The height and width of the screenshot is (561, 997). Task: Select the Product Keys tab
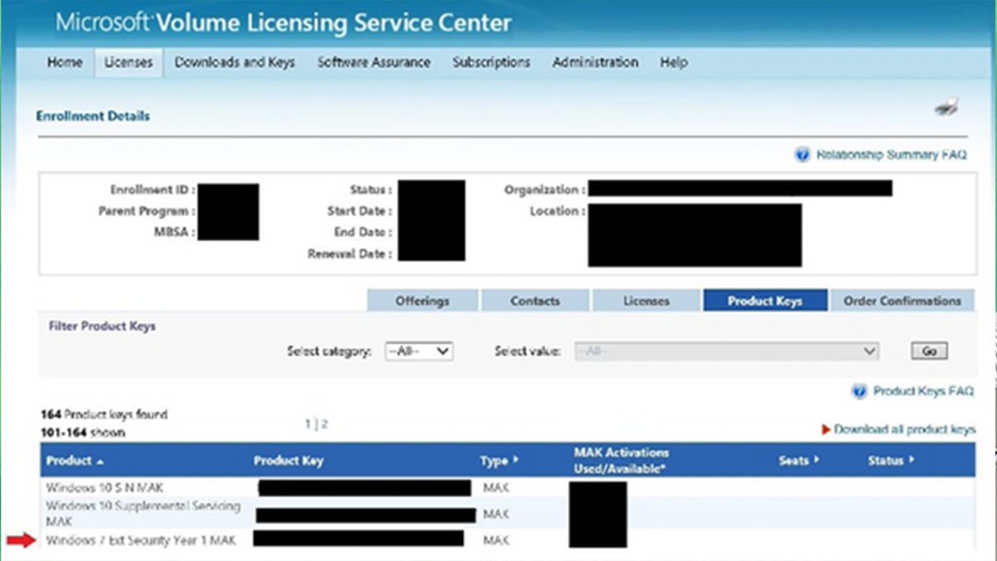point(765,301)
